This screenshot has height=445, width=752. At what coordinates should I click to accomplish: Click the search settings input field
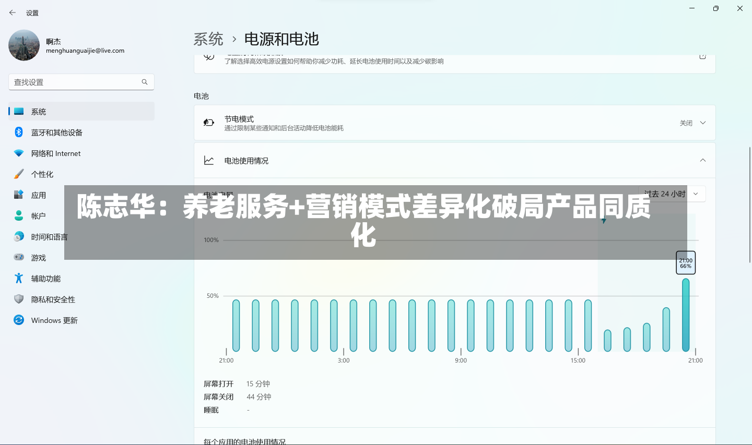coord(81,82)
